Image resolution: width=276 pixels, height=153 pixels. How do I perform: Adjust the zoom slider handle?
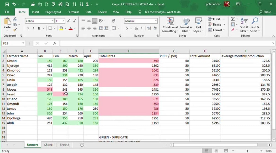click(x=247, y=151)
